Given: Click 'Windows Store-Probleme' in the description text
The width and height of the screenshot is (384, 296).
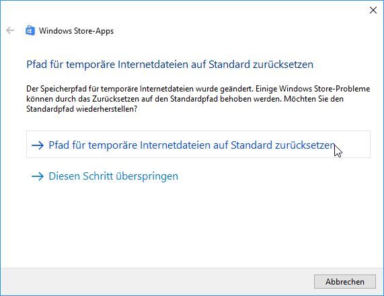Looking at the screenshot, I should click(x=325, y=89).
